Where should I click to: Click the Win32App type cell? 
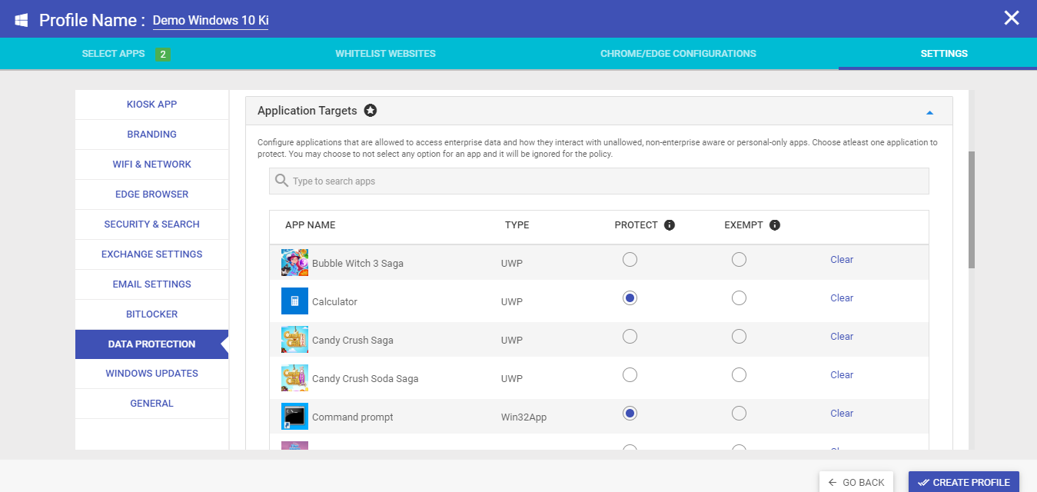[x=524, y=417]
